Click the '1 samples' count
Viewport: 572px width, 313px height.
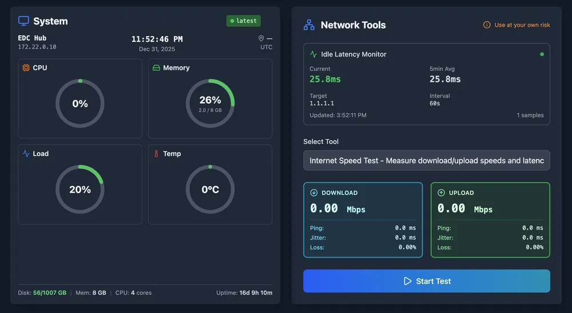point(530,115)
